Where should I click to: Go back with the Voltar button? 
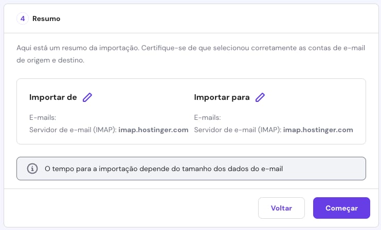coord(281,208)
